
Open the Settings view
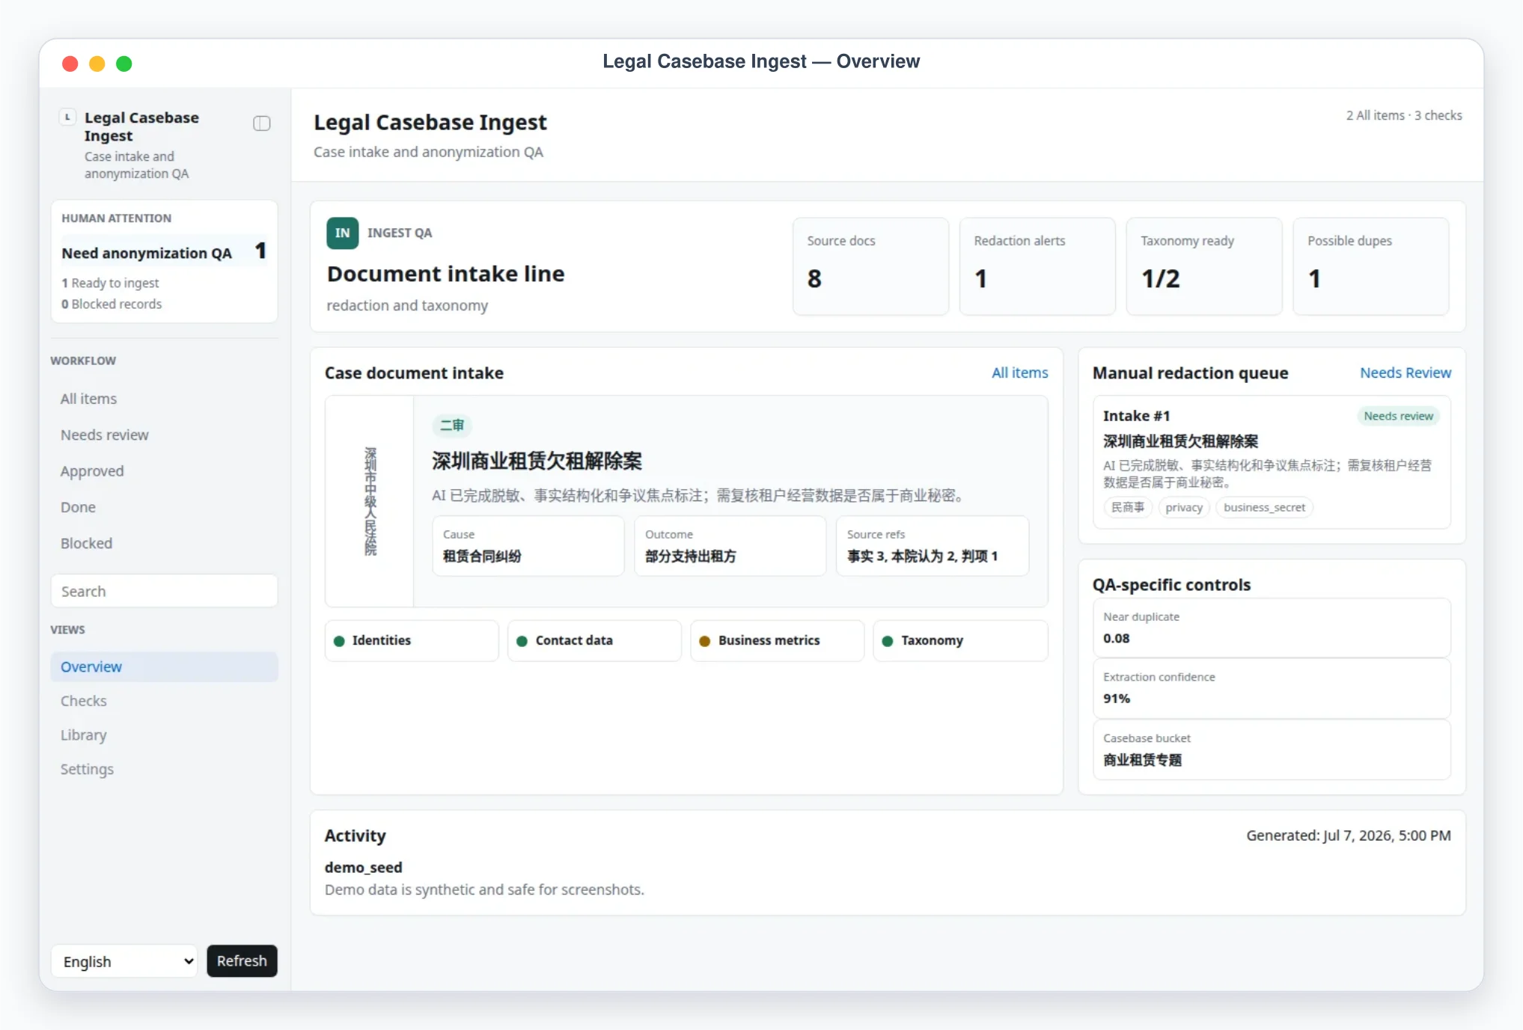point(164,770)
